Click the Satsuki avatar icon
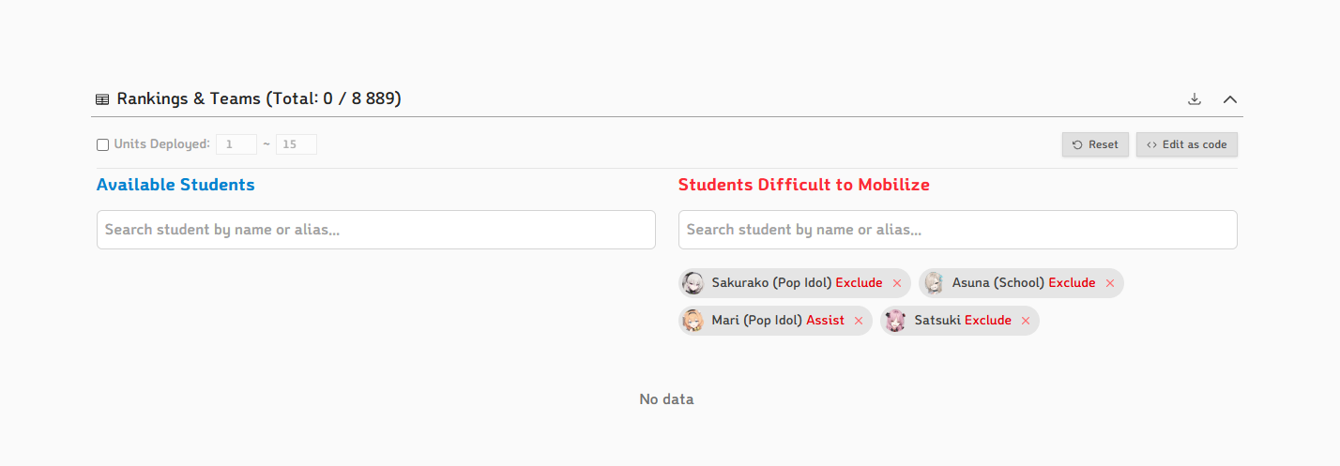Viewport: 1340px width, 466px height. [895, 321]
